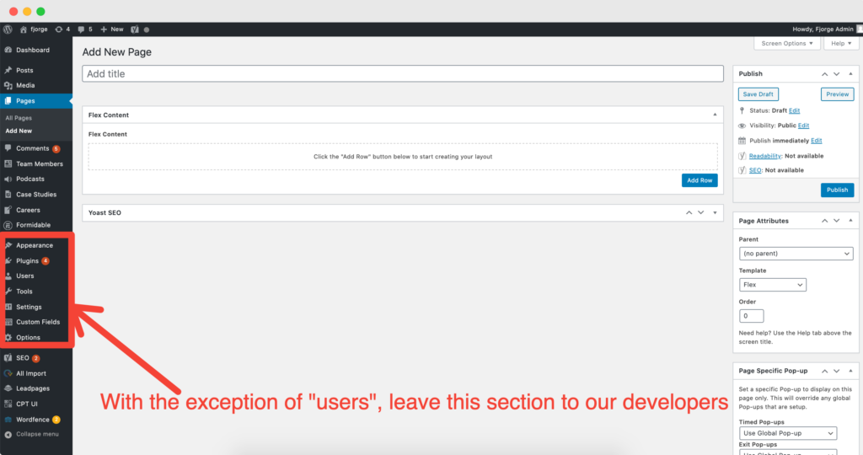Open the comments bubble in admin bar
This screenshot has height=455, width=863.
(x=81, y=29)
